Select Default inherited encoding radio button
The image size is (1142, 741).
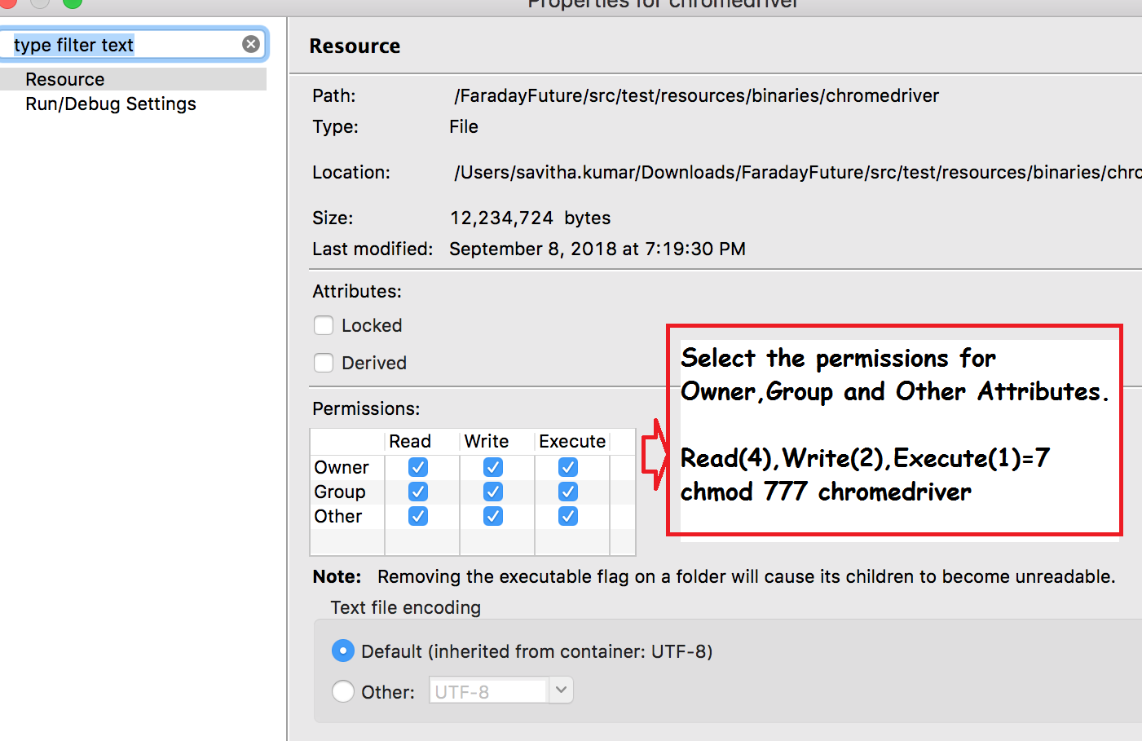tap(343, 651)
